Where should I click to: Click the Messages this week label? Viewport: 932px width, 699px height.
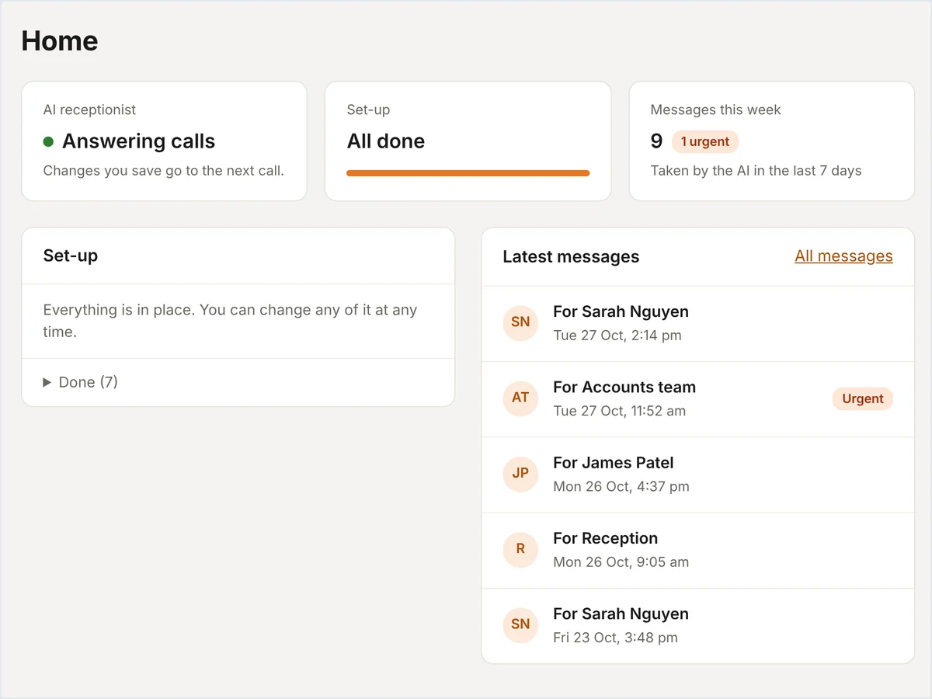pos(715,110)
